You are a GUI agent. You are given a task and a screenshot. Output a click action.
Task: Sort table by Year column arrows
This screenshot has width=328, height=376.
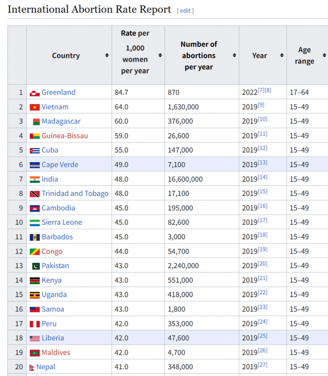(x=281, y=55)
